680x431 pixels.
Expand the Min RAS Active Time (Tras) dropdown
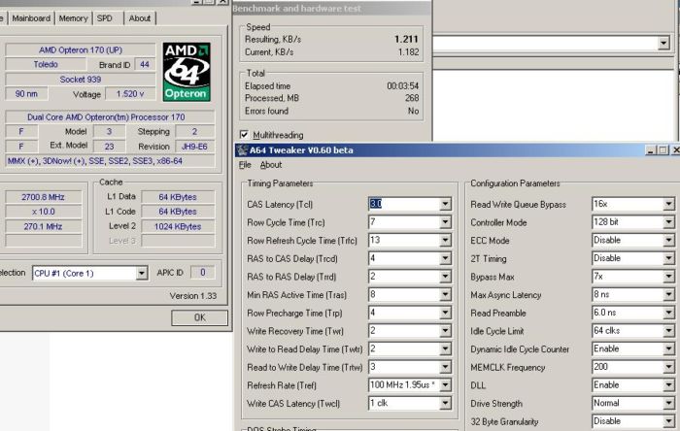pos(445,295)
